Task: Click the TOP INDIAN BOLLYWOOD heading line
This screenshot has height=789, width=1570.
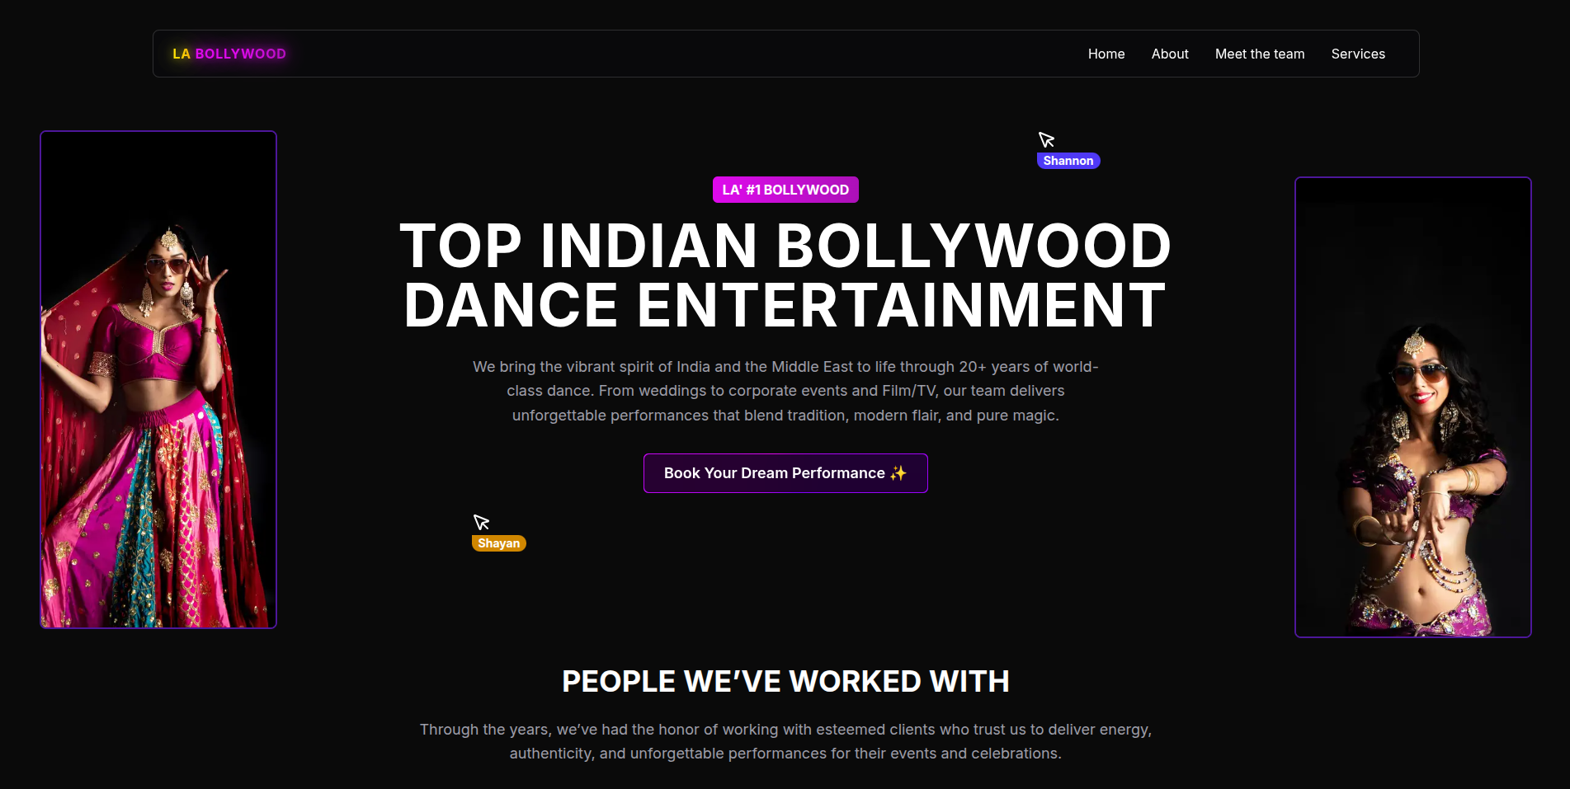Action: (785, 246)
